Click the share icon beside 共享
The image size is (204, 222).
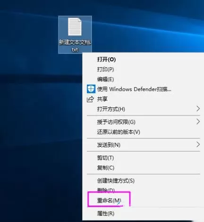90,99
